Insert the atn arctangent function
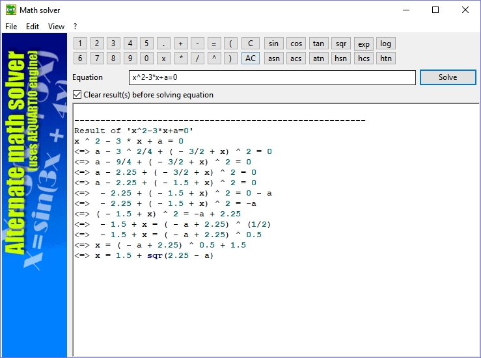 click(x=318, y=58)
